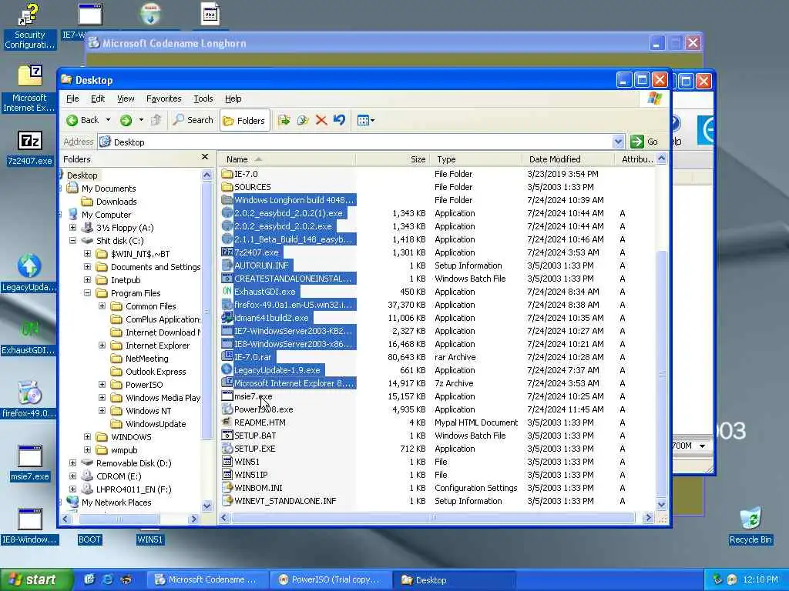
Task: Select msie7.exe in file list
Action: tap(253, 396)
